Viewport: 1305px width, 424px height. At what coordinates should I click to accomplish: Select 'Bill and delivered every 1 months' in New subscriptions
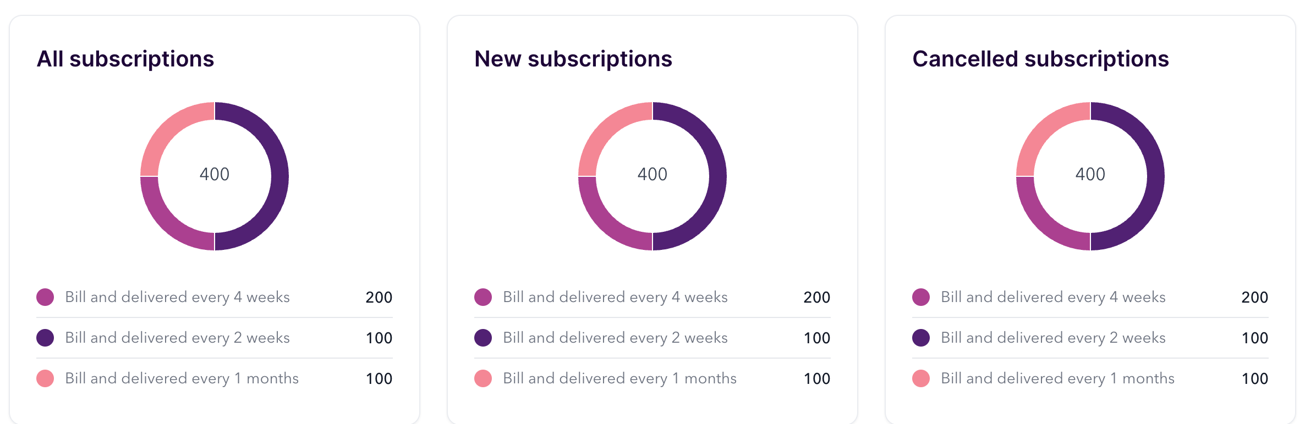(619, 378)
